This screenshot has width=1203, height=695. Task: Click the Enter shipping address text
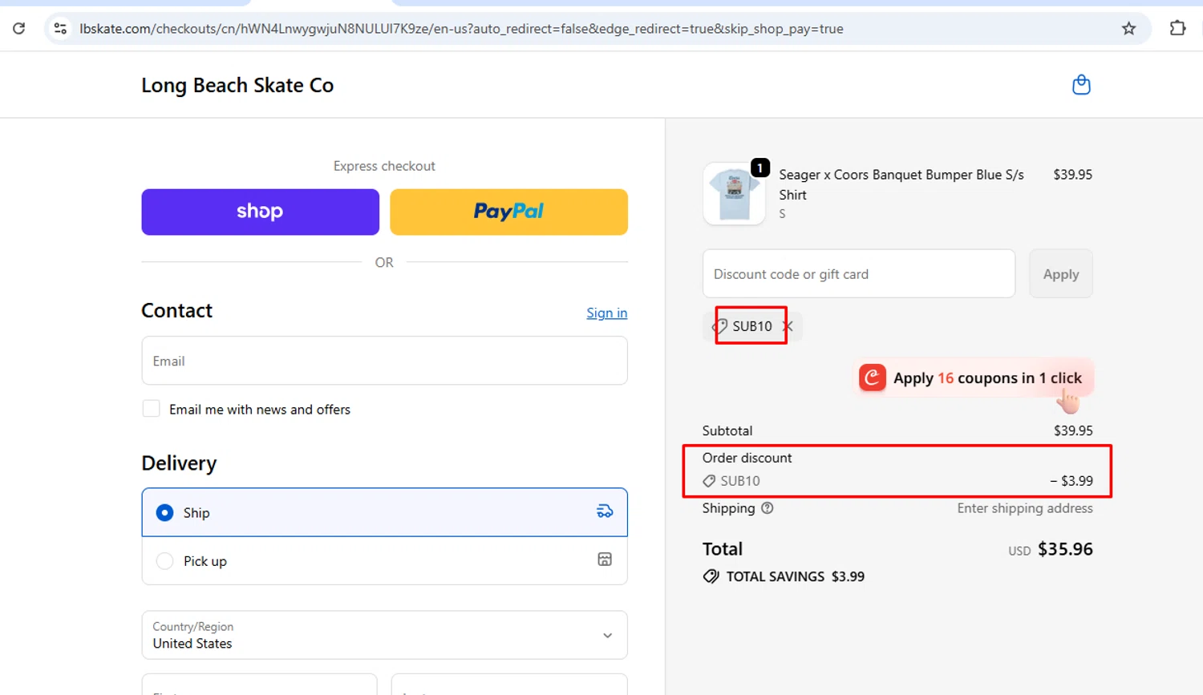tap(1024, 508)
